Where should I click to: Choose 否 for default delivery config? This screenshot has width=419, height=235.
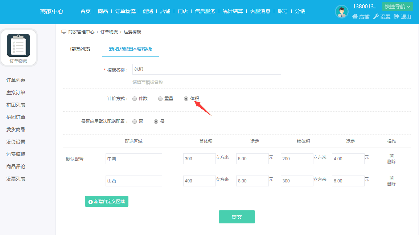[x=135, y=121]
